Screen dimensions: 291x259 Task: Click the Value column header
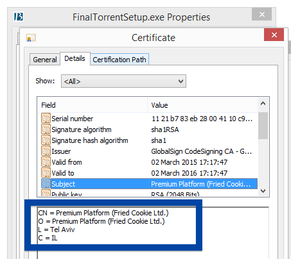click(202, 105)
